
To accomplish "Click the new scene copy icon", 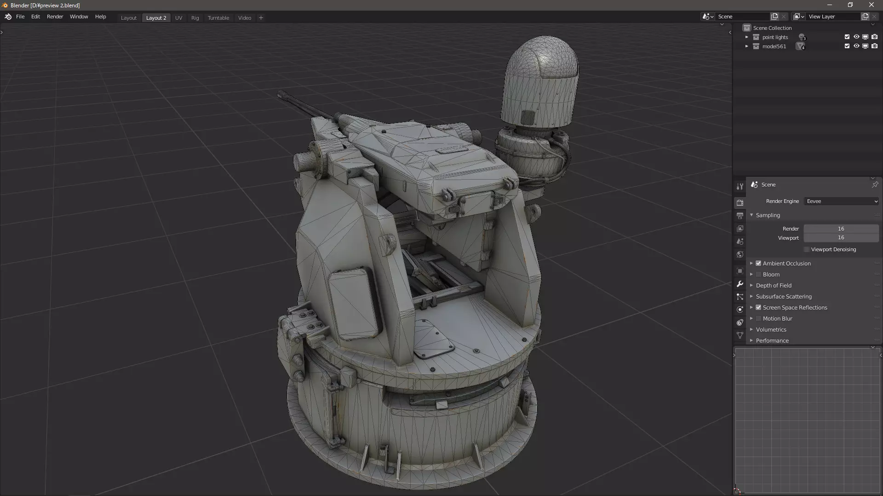I will click(x=774, y=17).
